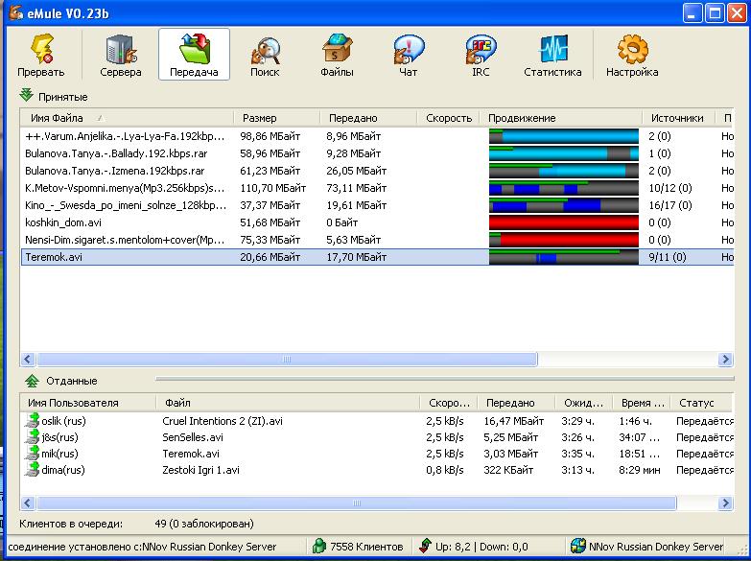
Task: Select Kino_-_Swesda_po_imeni_solnze download row
Action: coord(377,205)
